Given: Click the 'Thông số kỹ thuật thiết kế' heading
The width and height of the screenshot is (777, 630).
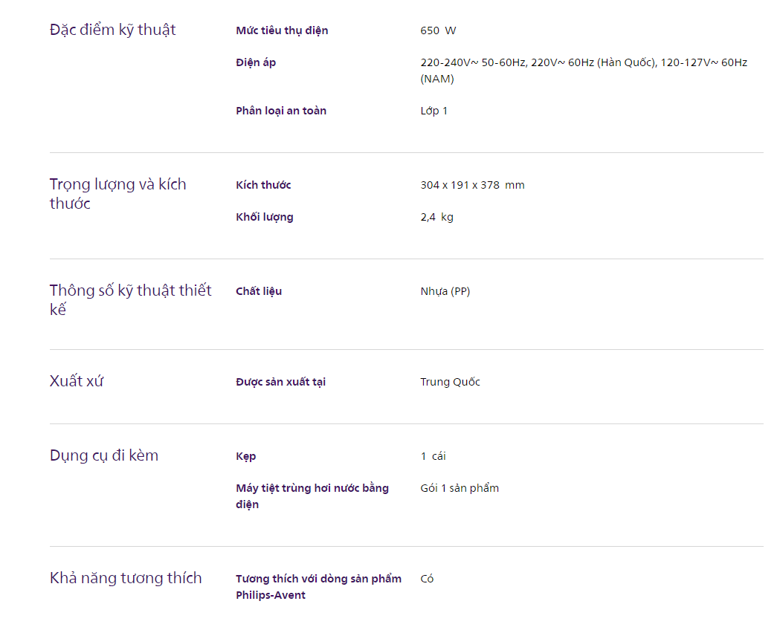Looking at the screenshot, I should pyautogui.click(x=130, y=299).
